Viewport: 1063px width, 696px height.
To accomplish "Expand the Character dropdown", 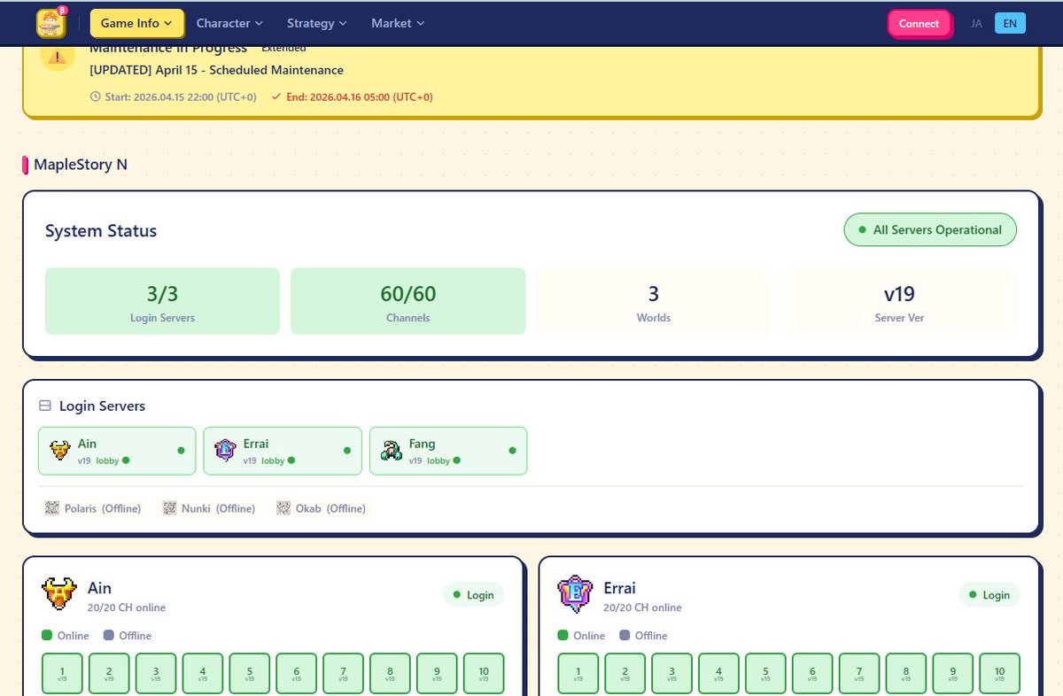I will 229,23.
